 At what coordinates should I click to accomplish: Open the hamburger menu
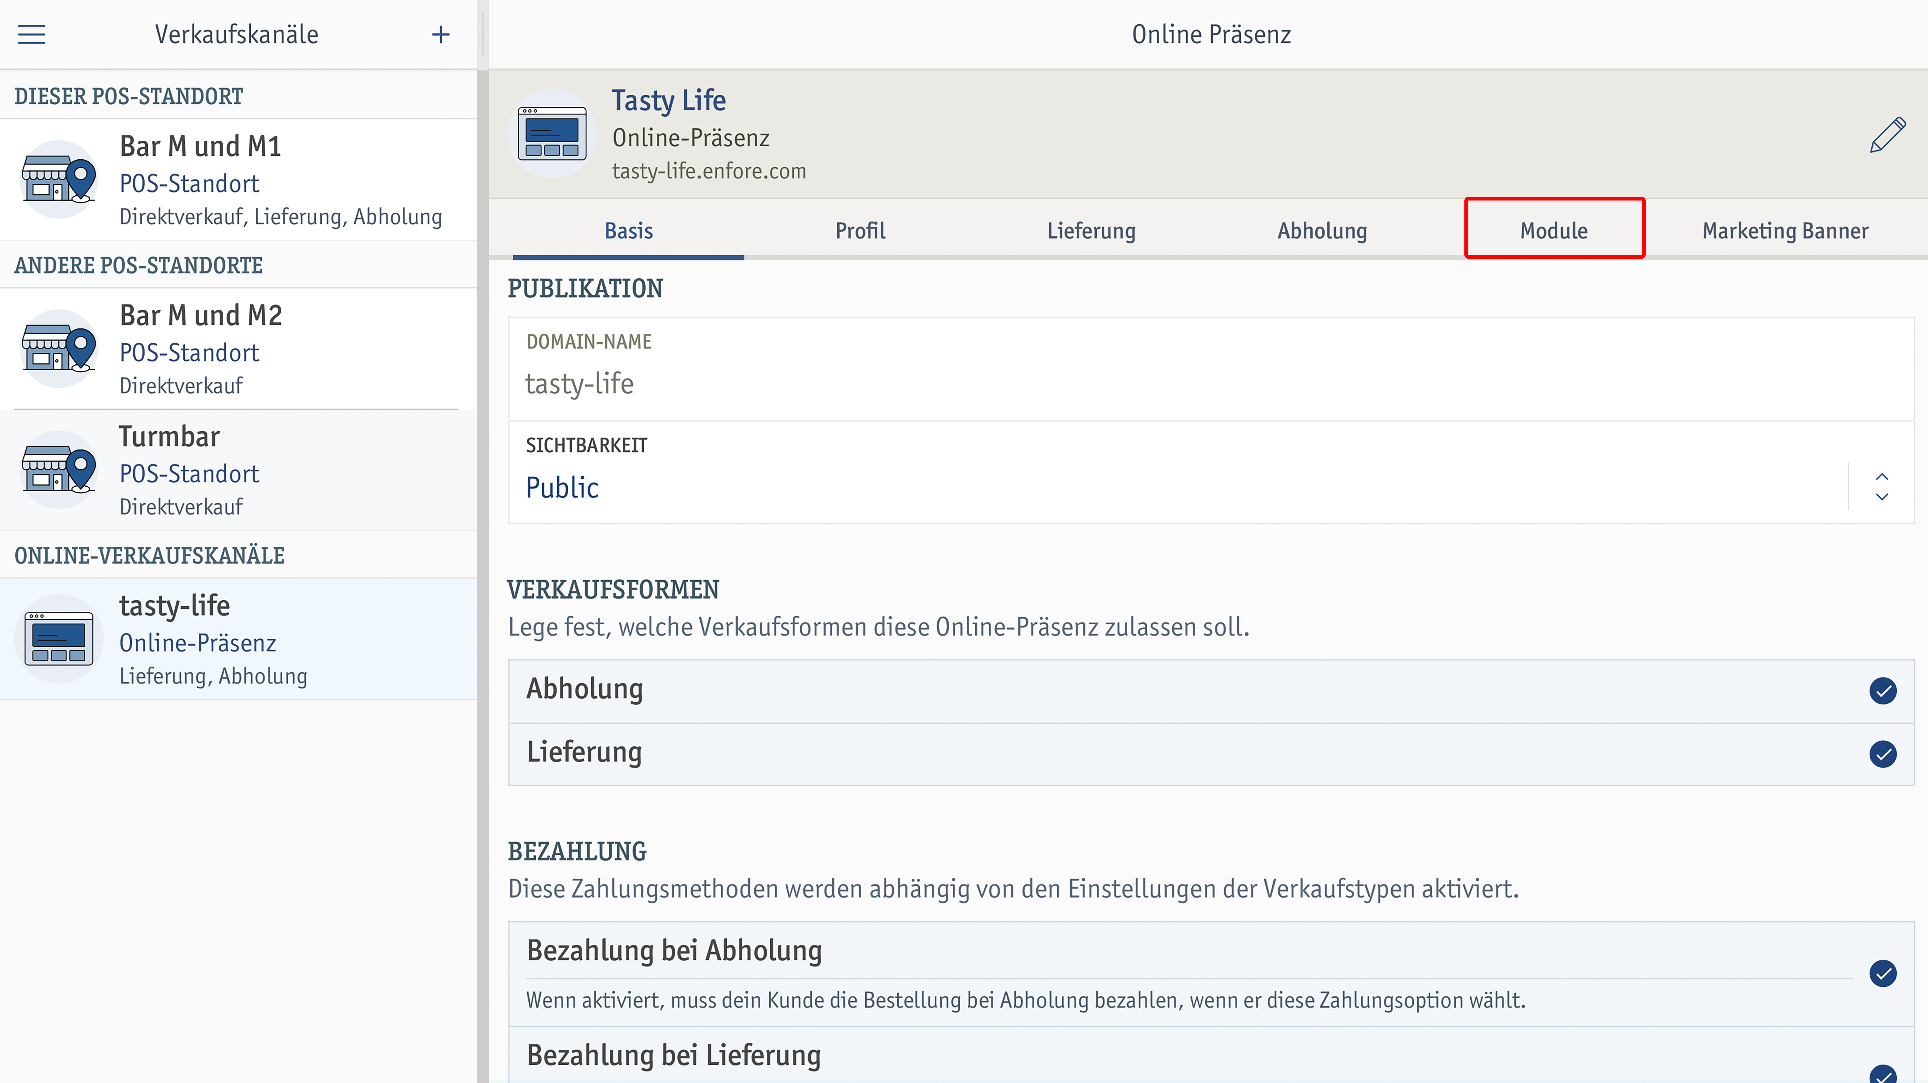pos(31,34)
